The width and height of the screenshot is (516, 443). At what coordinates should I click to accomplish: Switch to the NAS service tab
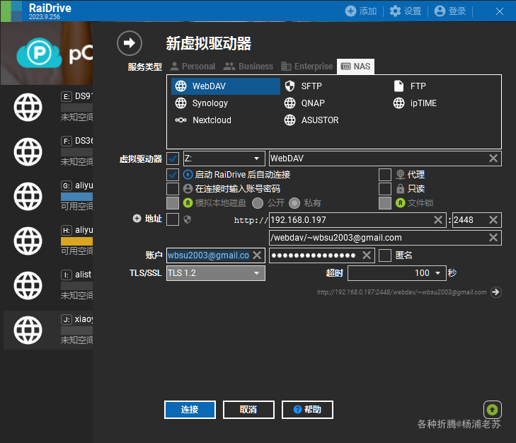(355, 67)
